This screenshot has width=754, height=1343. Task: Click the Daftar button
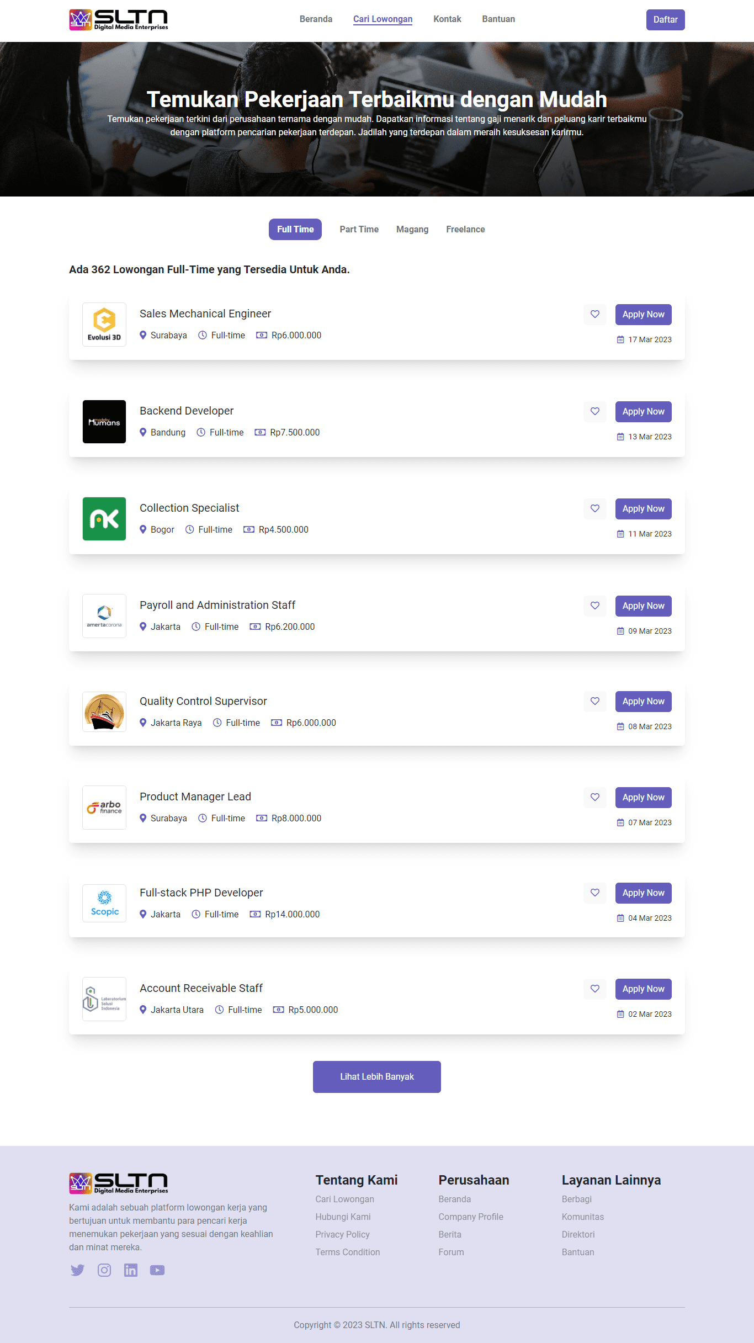point(666,20)
